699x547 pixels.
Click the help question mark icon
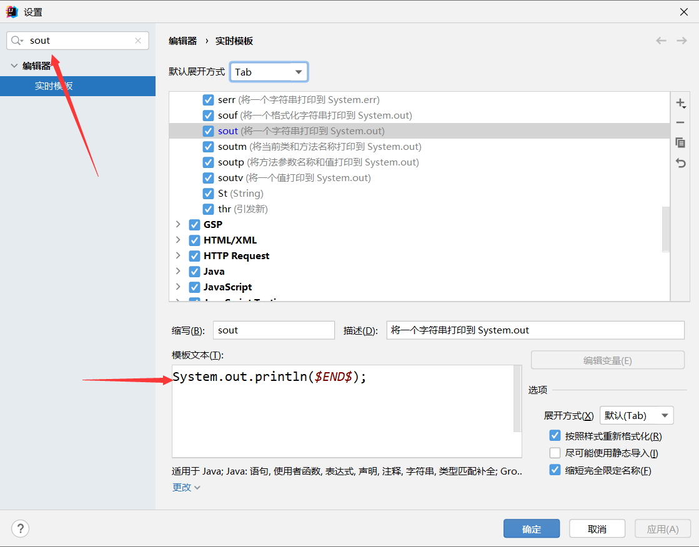click(x=20, y=528)
